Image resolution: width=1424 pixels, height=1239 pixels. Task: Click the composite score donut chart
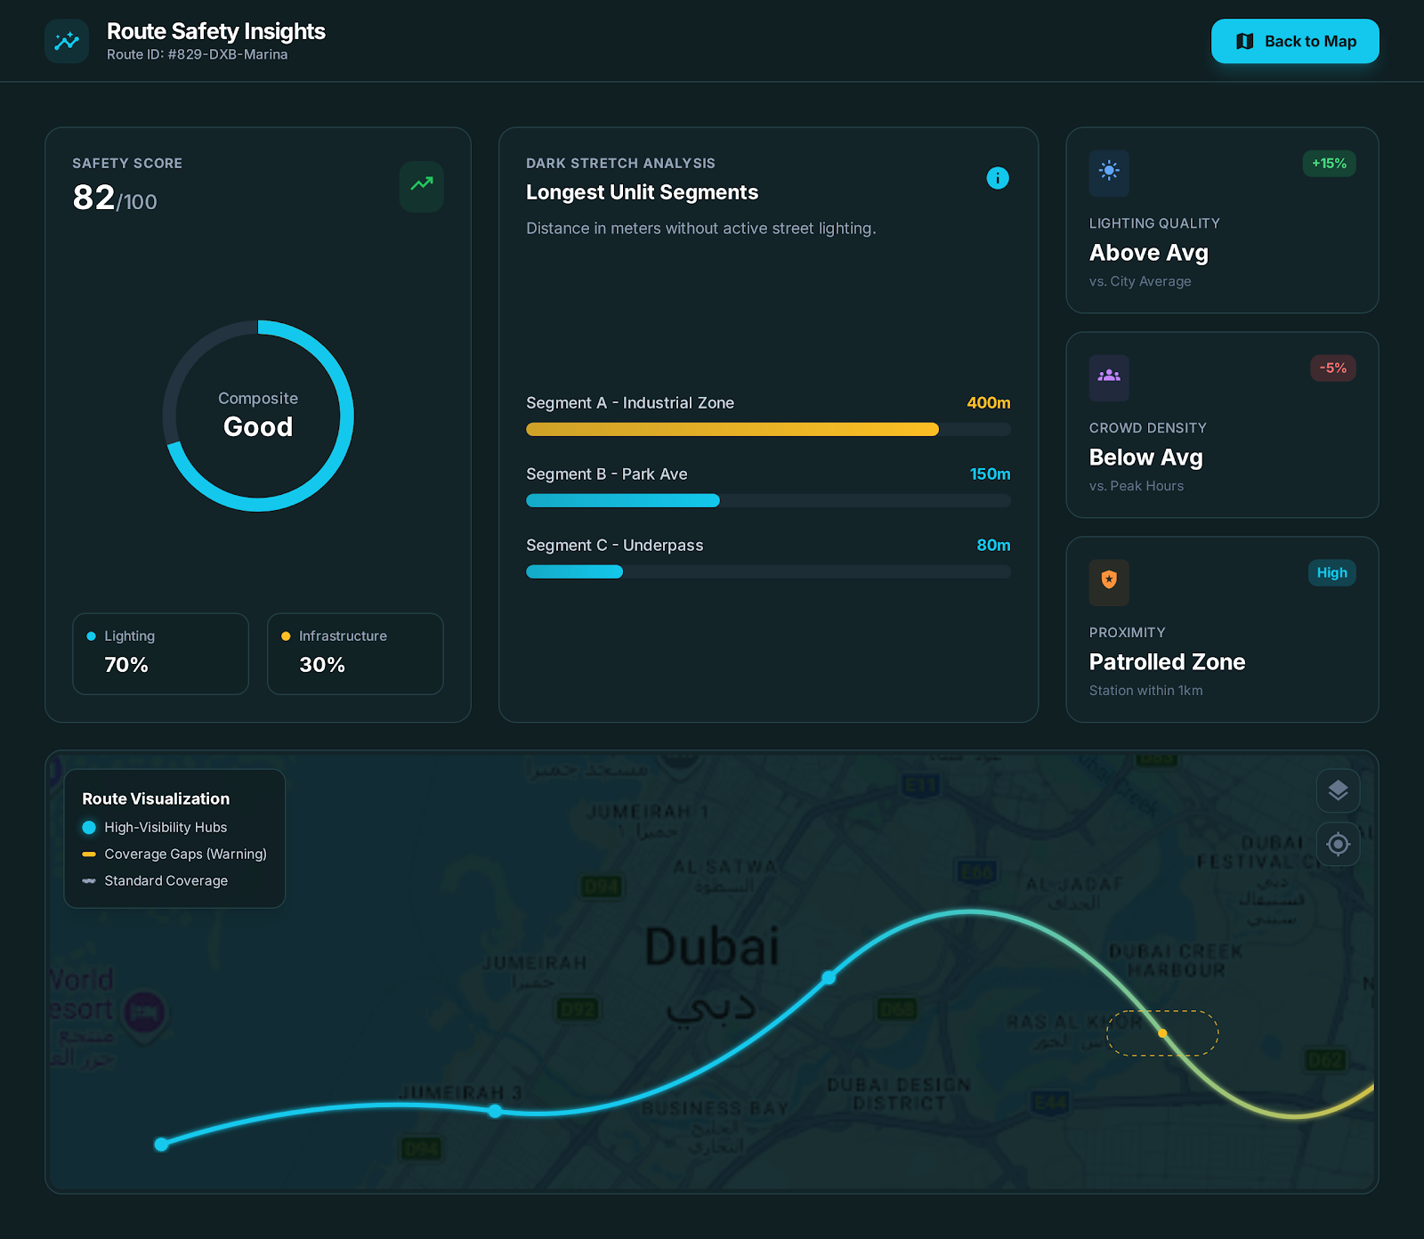(258, 416)
